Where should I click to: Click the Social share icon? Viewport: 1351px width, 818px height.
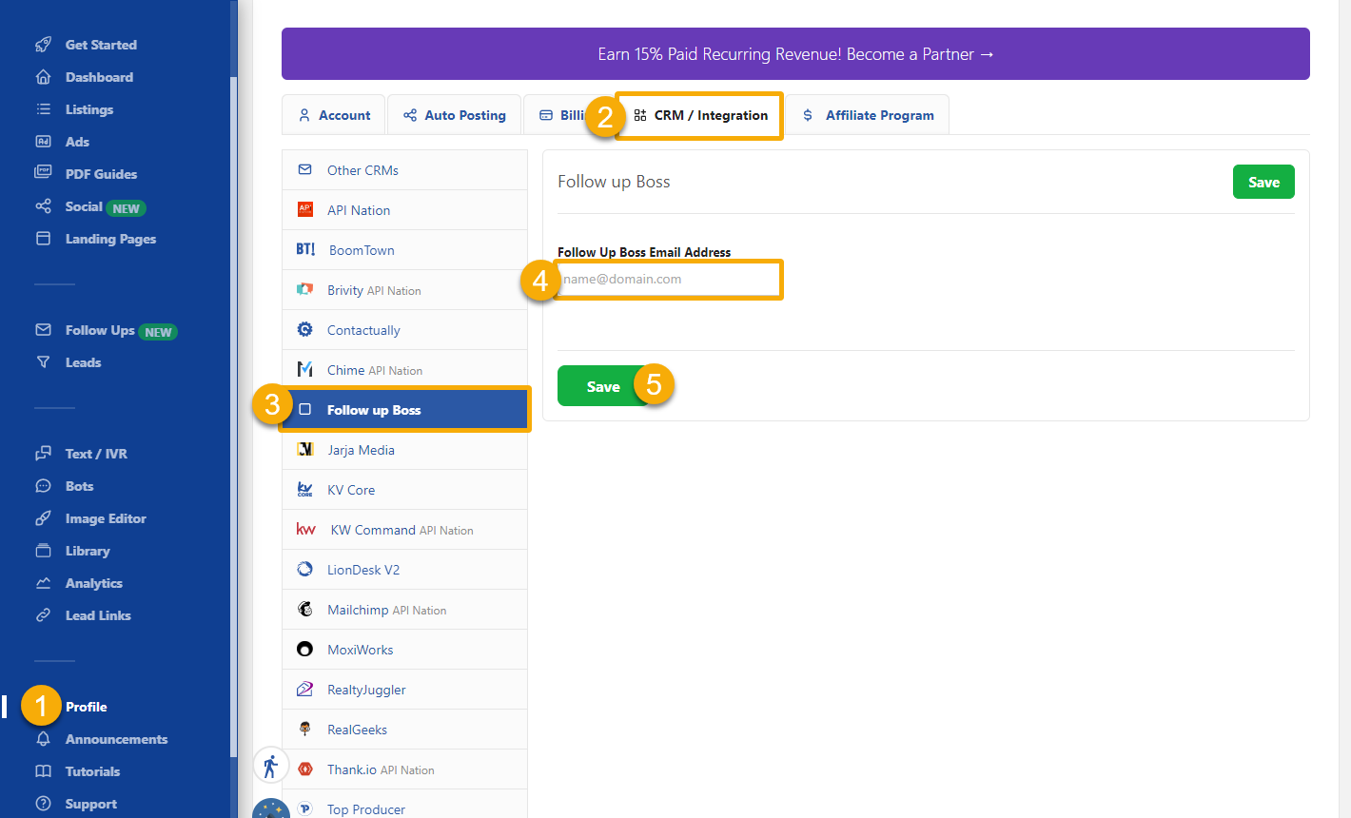pyautogui.click(x=43, y=206)
